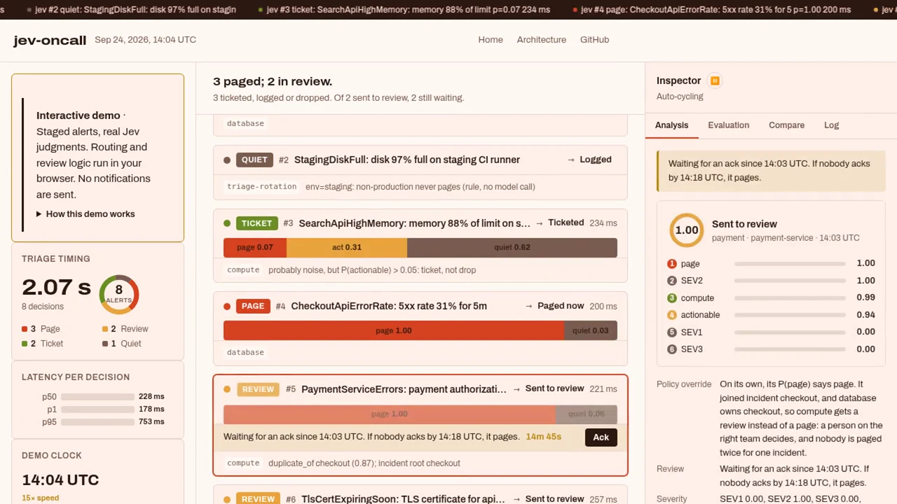897x504 pixels.
Task: Select the TICKET badge on alert #3
Action: point(256,223)
